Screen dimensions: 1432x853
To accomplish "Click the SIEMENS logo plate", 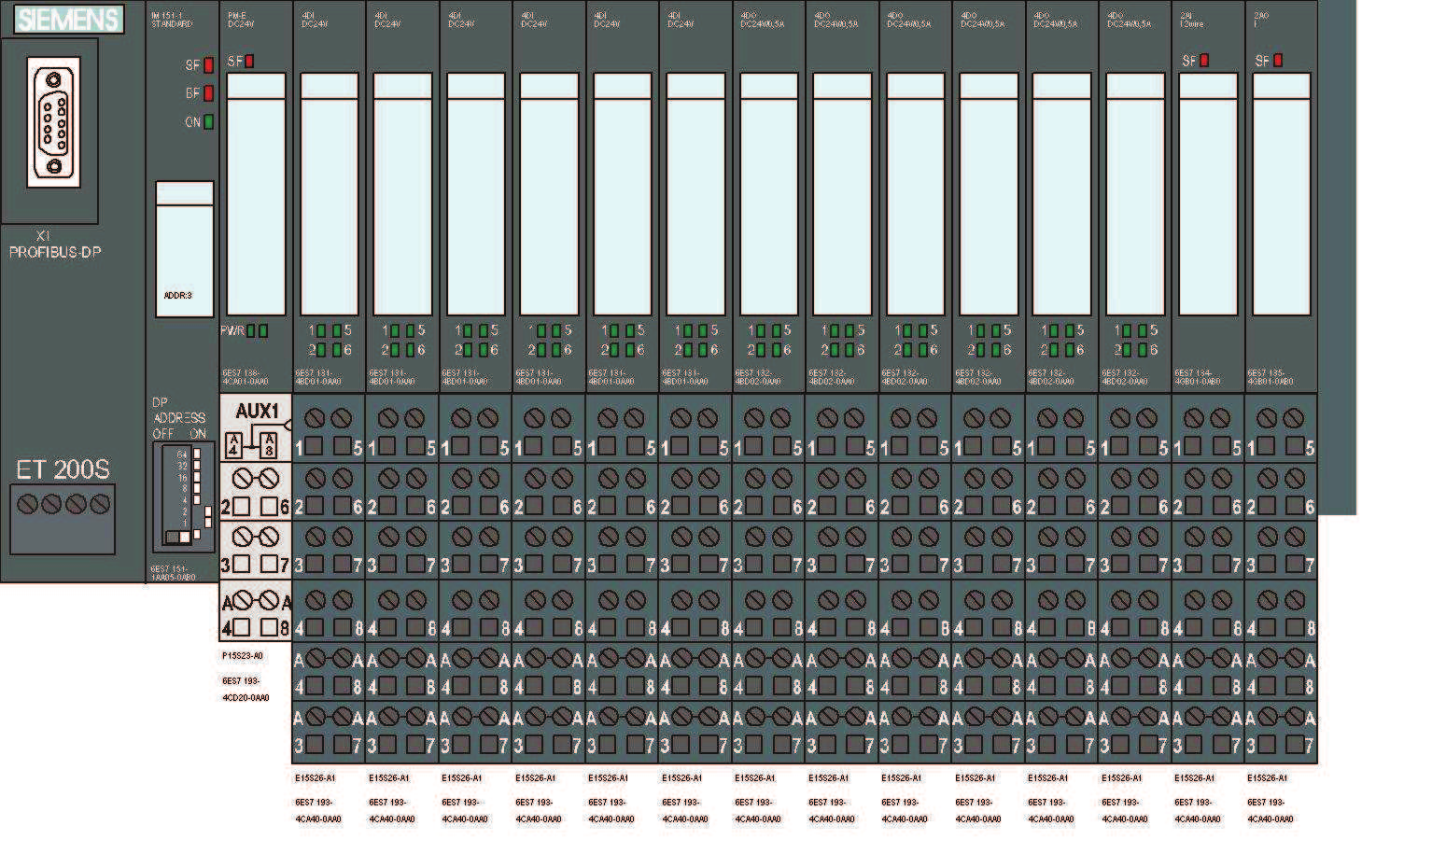I will click(x=70, y=19).
